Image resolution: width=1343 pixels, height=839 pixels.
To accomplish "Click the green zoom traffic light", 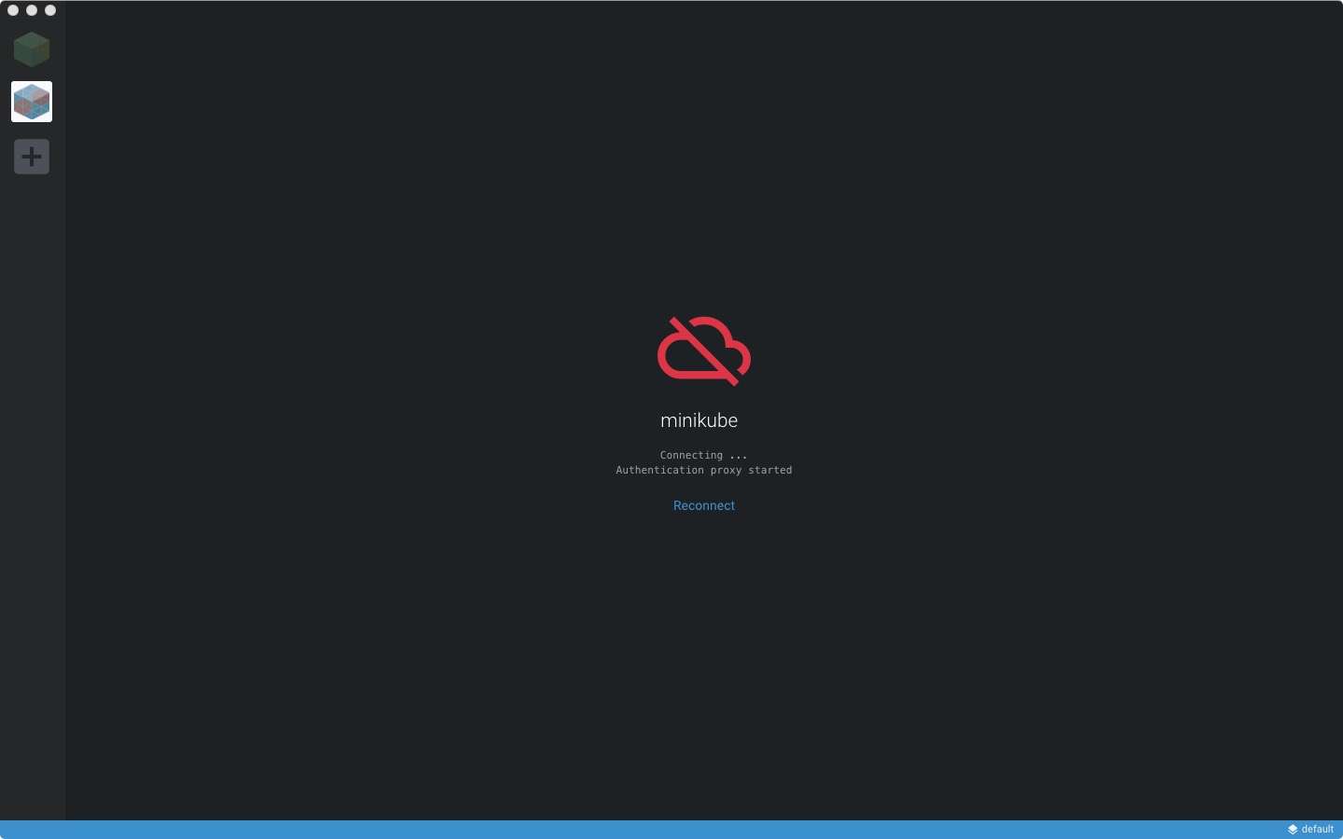I will point(49,10).
